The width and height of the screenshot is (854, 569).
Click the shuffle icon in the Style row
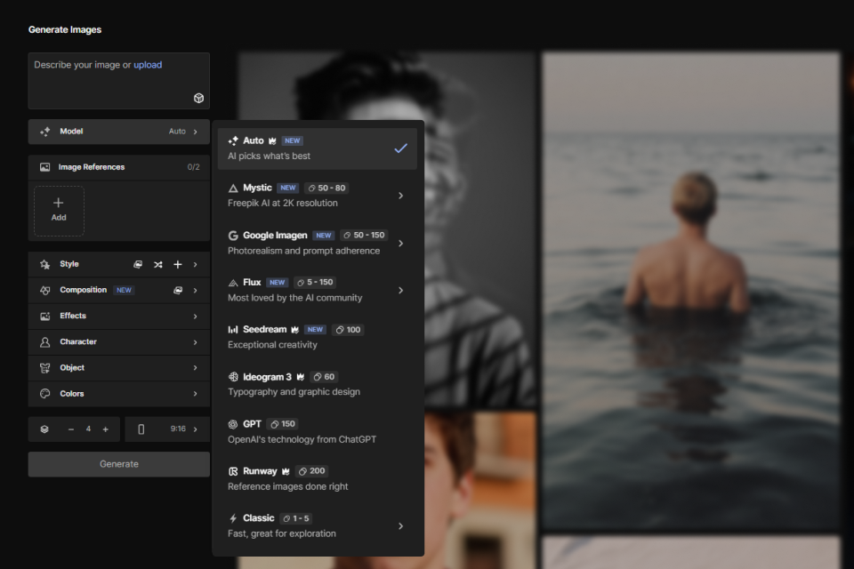[x=158, y=264]
